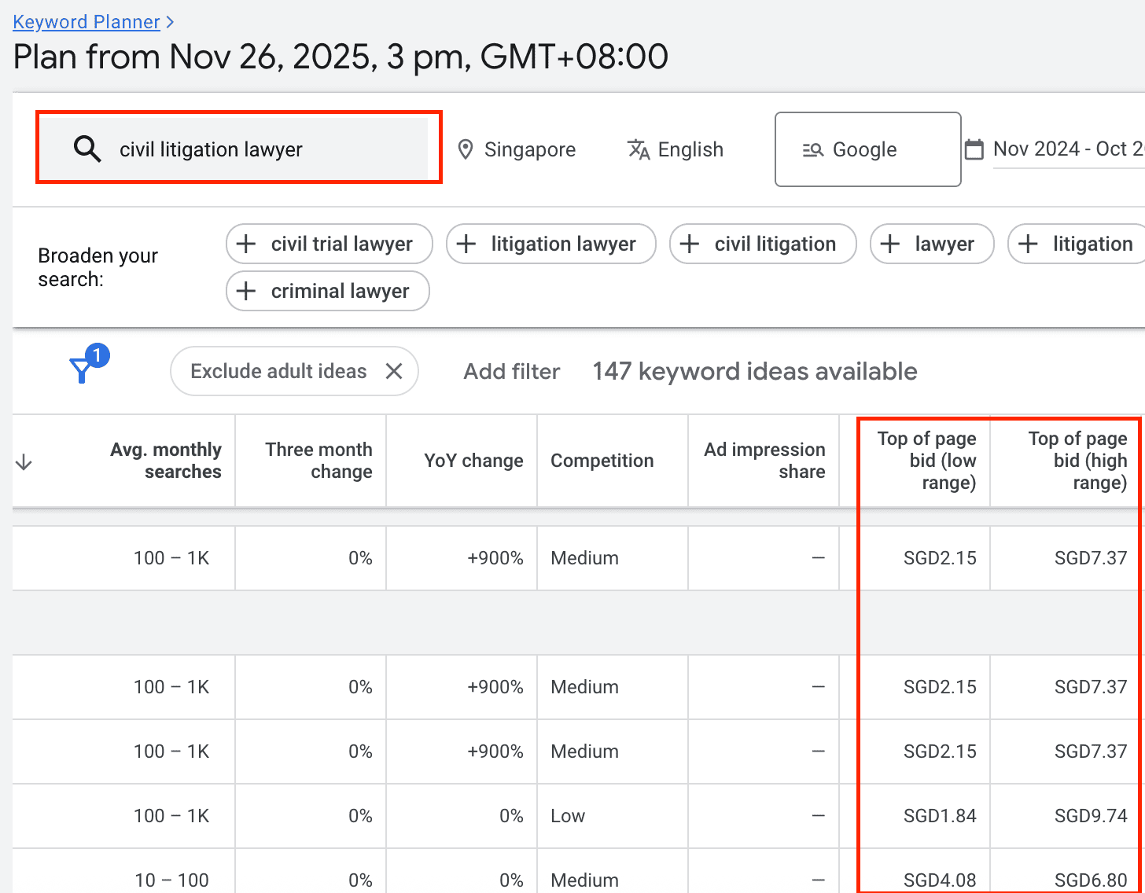Add the 'lawyer' broaden search chip

(931, 244)
